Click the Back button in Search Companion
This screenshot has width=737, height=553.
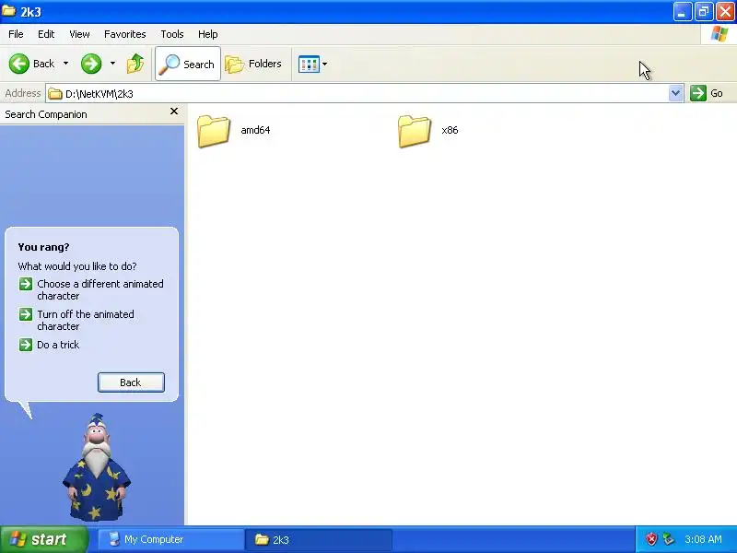131,382
